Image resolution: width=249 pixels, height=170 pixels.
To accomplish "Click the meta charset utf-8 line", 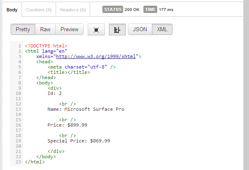I will [x=82, y=67].
